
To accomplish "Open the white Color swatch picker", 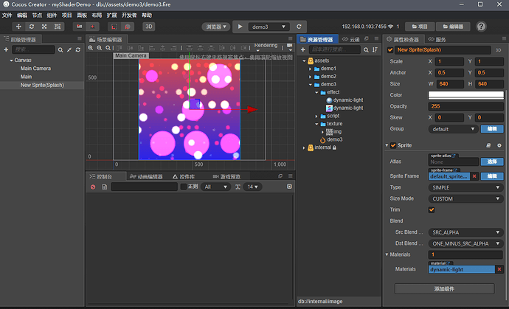I will [465, 95].
